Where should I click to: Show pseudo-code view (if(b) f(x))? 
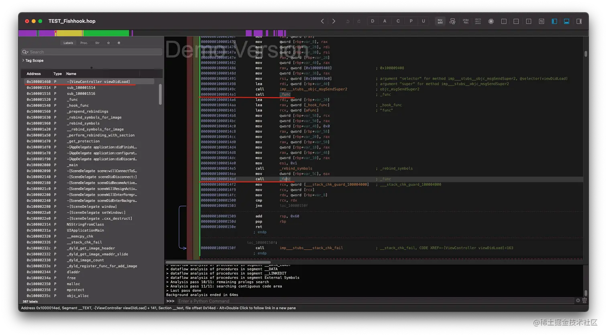coord(466,21)
